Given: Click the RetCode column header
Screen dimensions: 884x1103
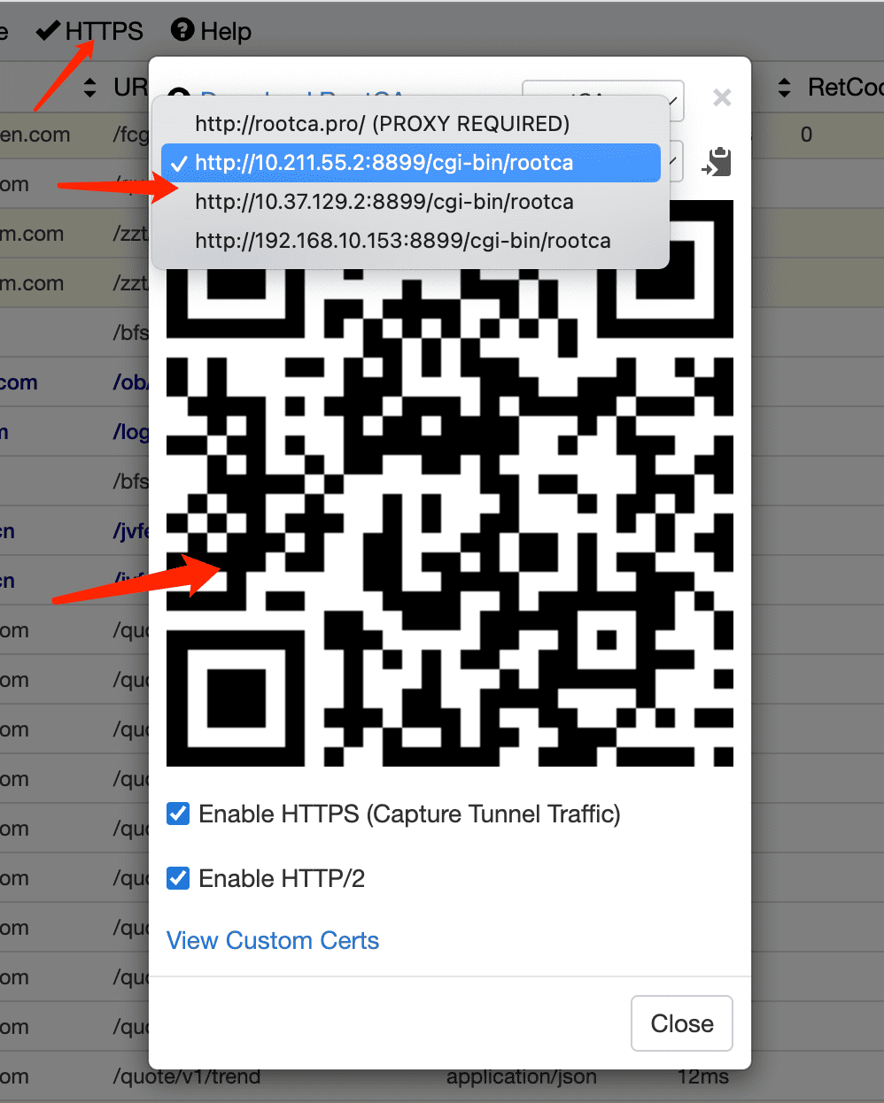Looking at the screenshot, I should tap(845, 87).
